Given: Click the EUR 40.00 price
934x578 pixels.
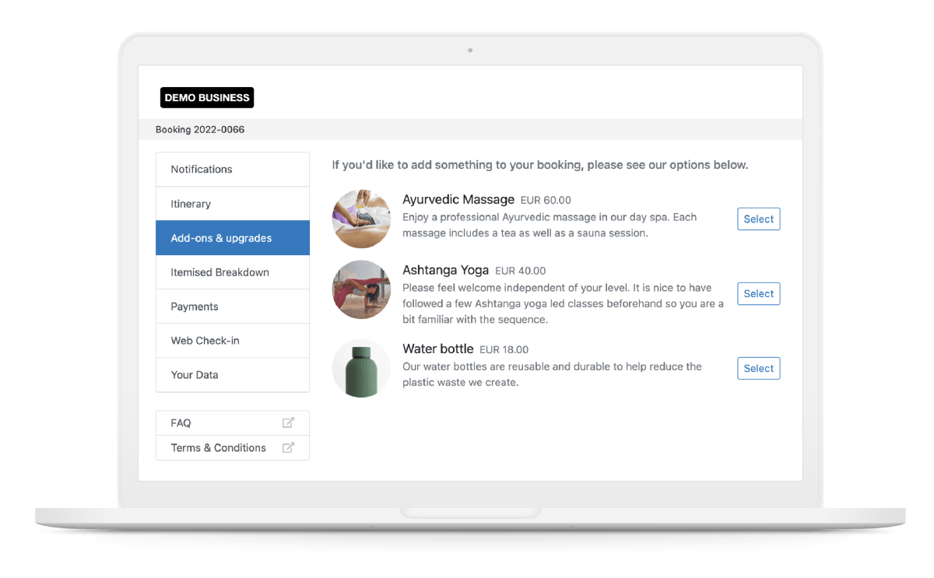Looking at the screenshot, I should click(521, 271).
